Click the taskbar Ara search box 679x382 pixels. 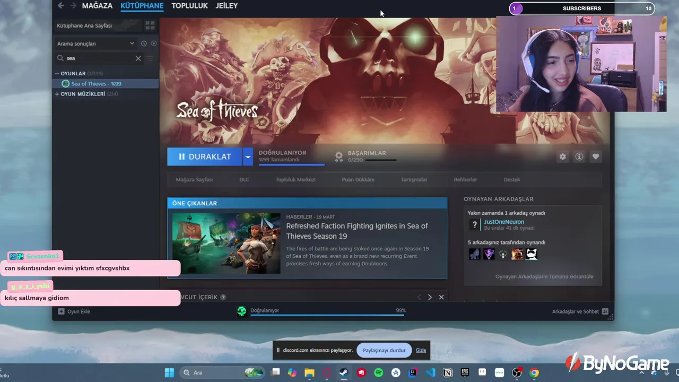tap(222, 372)
